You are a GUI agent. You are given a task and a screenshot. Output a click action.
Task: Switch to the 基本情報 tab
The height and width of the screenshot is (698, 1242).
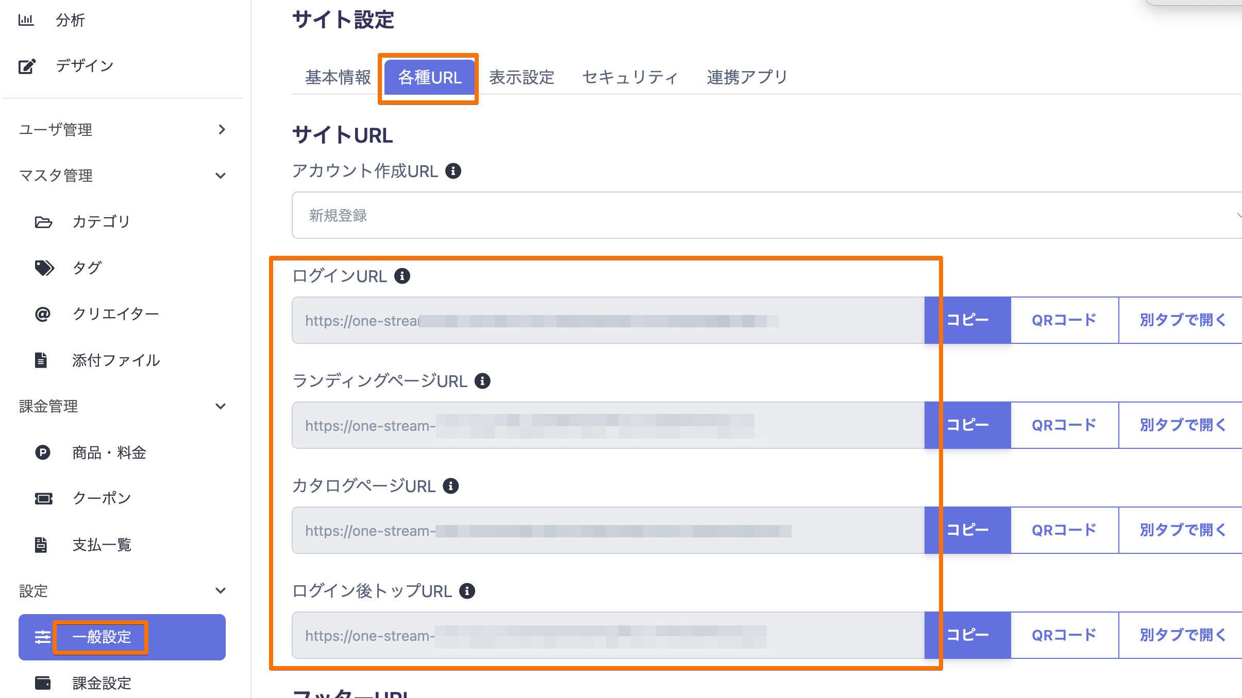338,77
